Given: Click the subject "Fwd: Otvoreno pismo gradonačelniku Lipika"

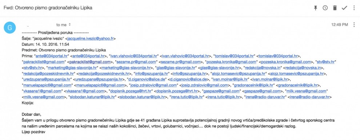Looking at the screenshot, I should coord(48,8).
